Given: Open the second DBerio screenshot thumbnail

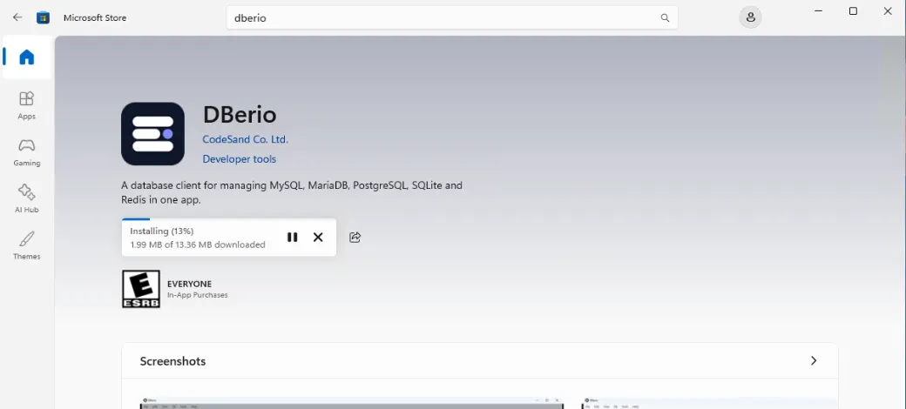Looking at the screenshot, I should click(709, 403).
